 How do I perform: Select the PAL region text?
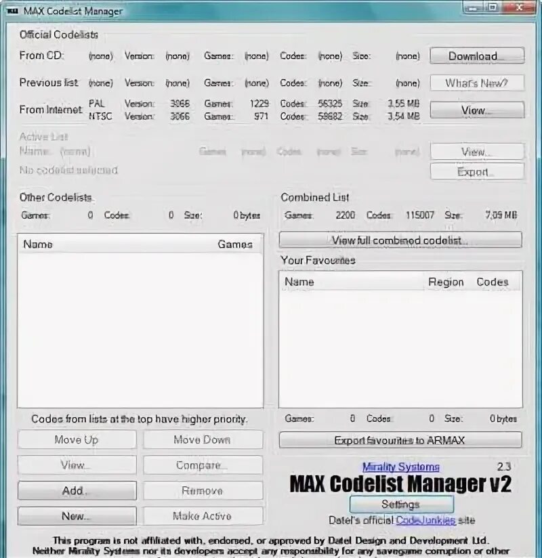[97, 104]
